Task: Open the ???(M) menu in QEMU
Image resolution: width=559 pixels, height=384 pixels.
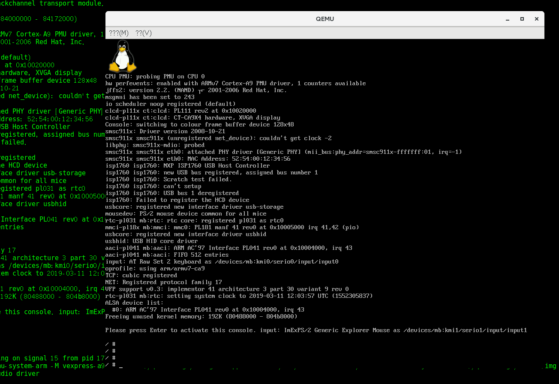Action: point(119,33)
